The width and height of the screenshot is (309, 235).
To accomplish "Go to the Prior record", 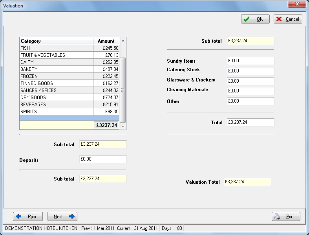I will (x=28, y=216).
